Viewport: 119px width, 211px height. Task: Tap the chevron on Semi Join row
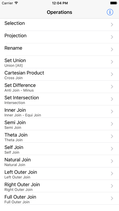[x=112, y=124]
